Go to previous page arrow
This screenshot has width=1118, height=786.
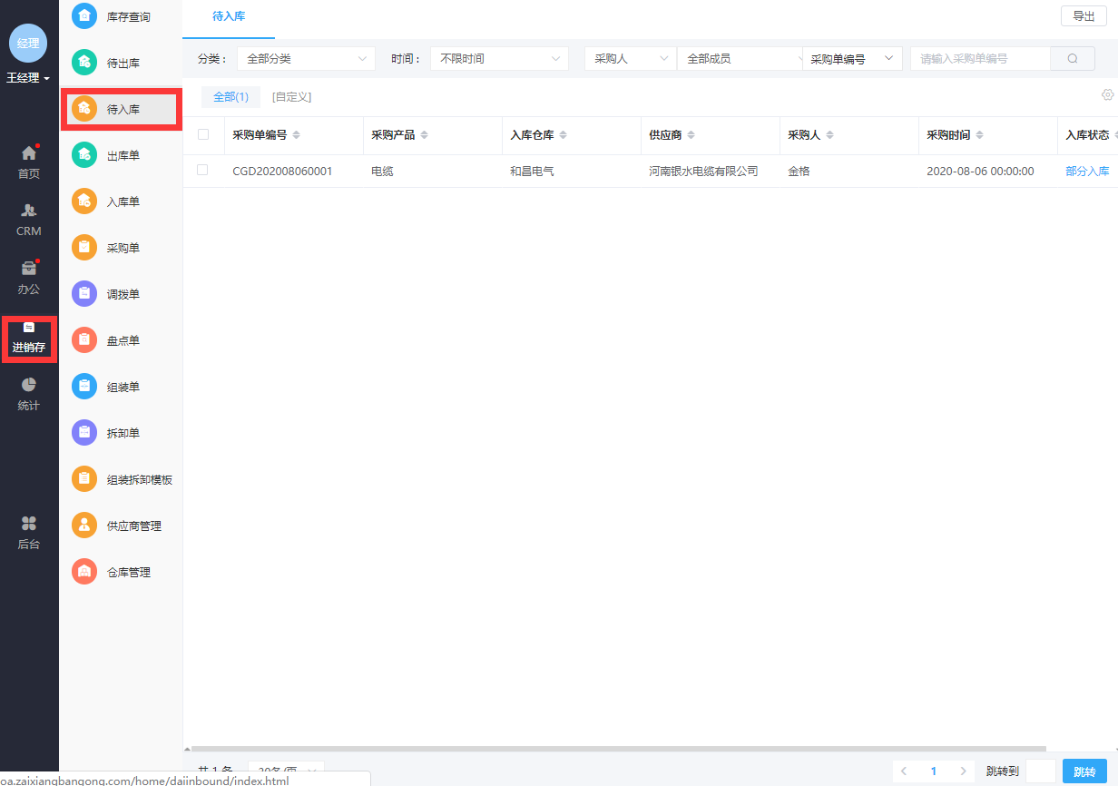pos(903,771)
